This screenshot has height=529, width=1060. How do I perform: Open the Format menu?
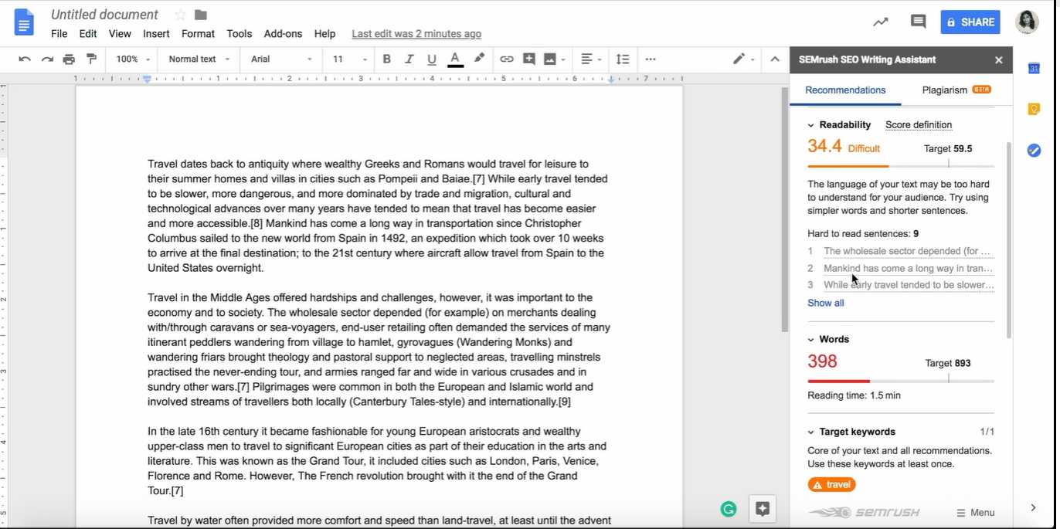pos(198,34)
